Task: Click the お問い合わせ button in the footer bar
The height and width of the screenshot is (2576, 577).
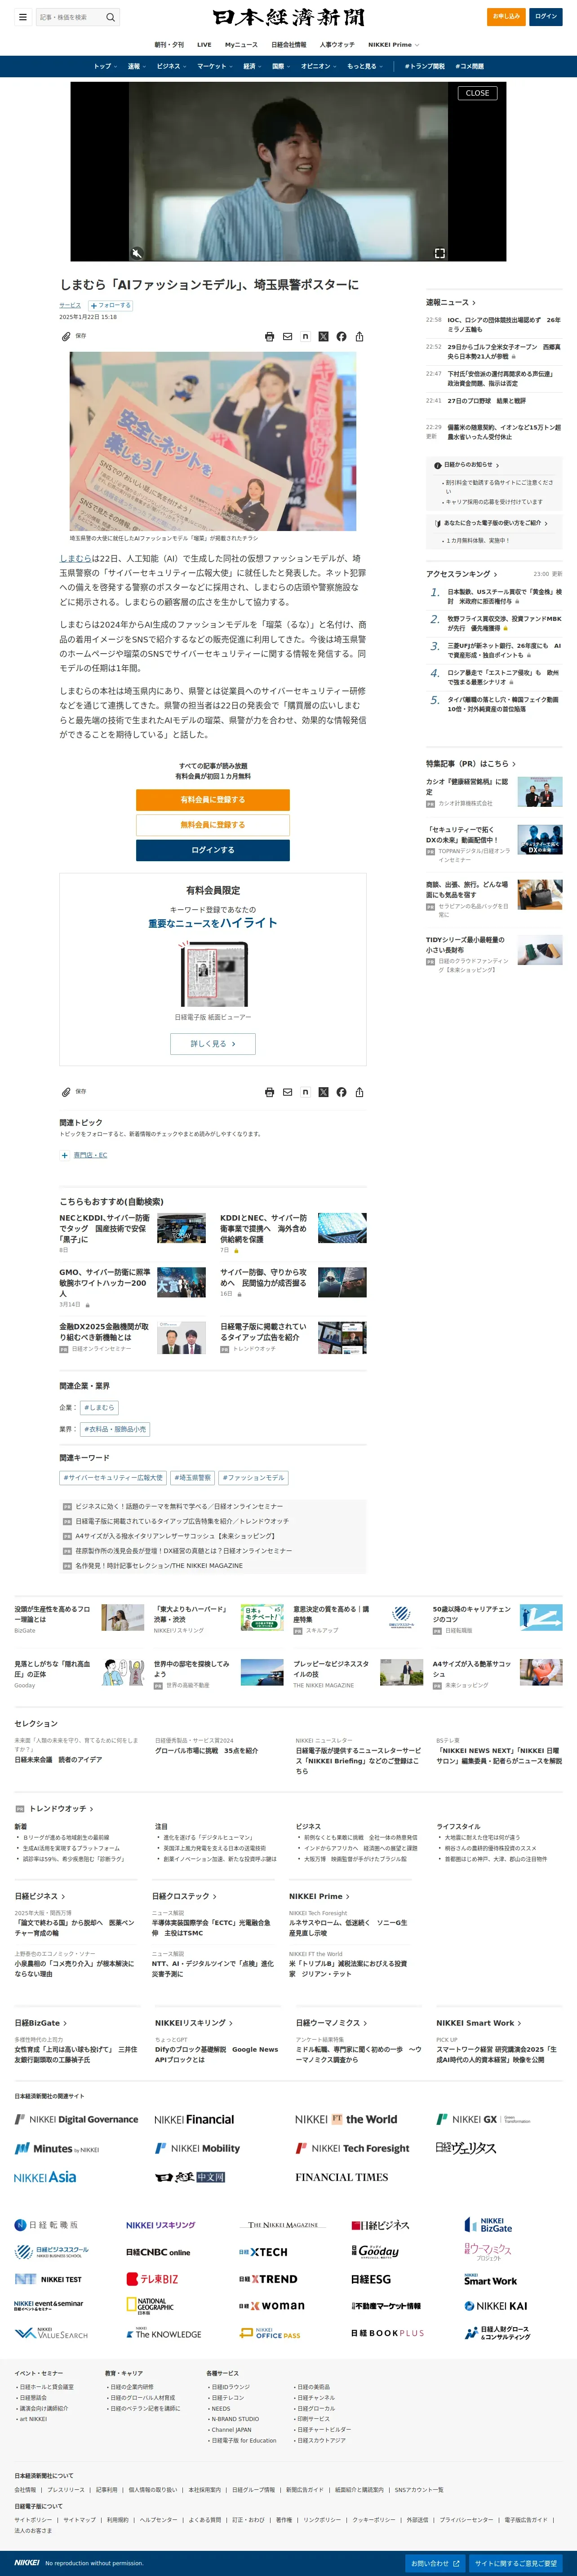Action: [435, 2563]
